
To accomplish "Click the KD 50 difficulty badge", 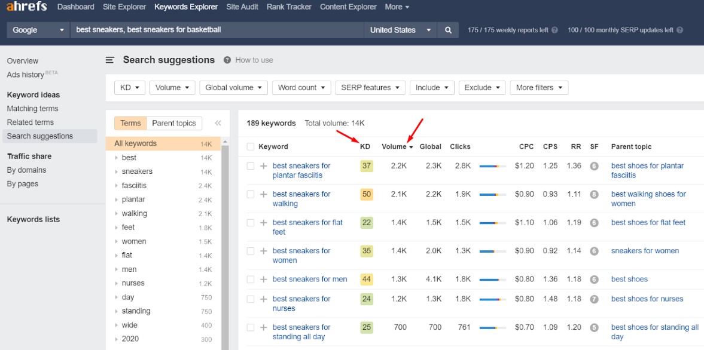I will [x=367, y=194].
